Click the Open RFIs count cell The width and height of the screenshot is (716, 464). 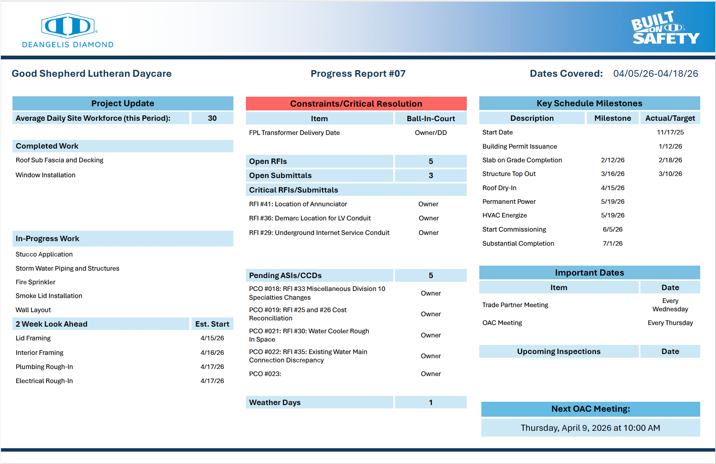[x=430, y=161]
